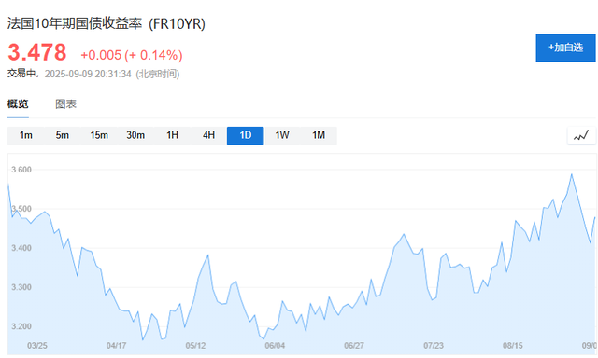598x358 pixels.
Task: Click the line chart type icon
Action: [581, 135]
